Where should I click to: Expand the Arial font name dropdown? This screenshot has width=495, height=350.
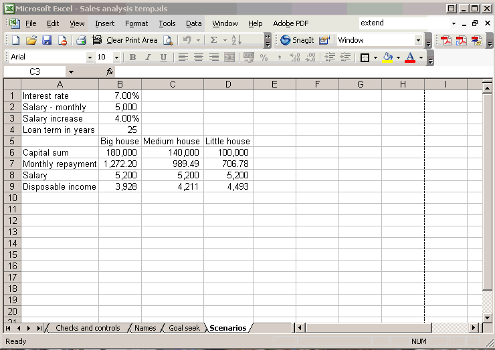pyautogui.click(x=90, y=57)
